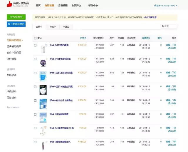The height and width of the screenshot is (152, 188).
Task: Check the row created at 14:16:38
Action: coord(35,59)
